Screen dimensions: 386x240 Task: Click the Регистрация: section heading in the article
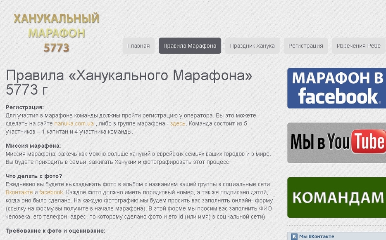point(25,107)
